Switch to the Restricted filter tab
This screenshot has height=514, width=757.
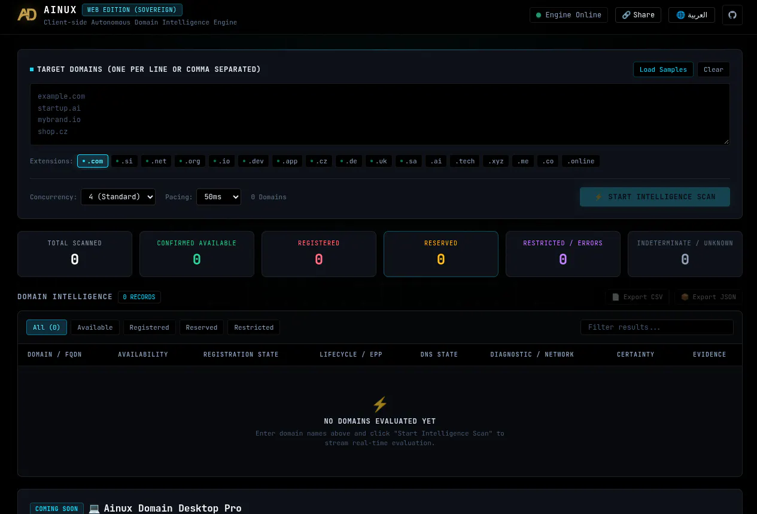pyautogui.click(x=254, y=327)
